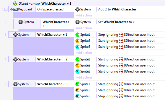This screenshot has height=100, width=165.
Task: Click the Sprite2 orange icon in event 4
Action: pyautogui.click(x=78, y=65)
